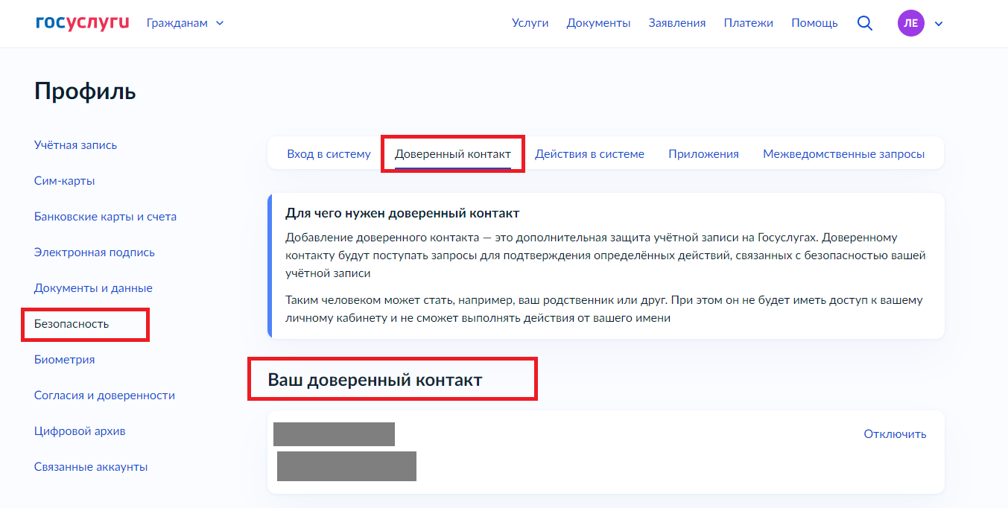The width and height of the screenshot is (1008, 508).
Task: Click the ЛЕ profile avatar
Action: pos(910,23)
